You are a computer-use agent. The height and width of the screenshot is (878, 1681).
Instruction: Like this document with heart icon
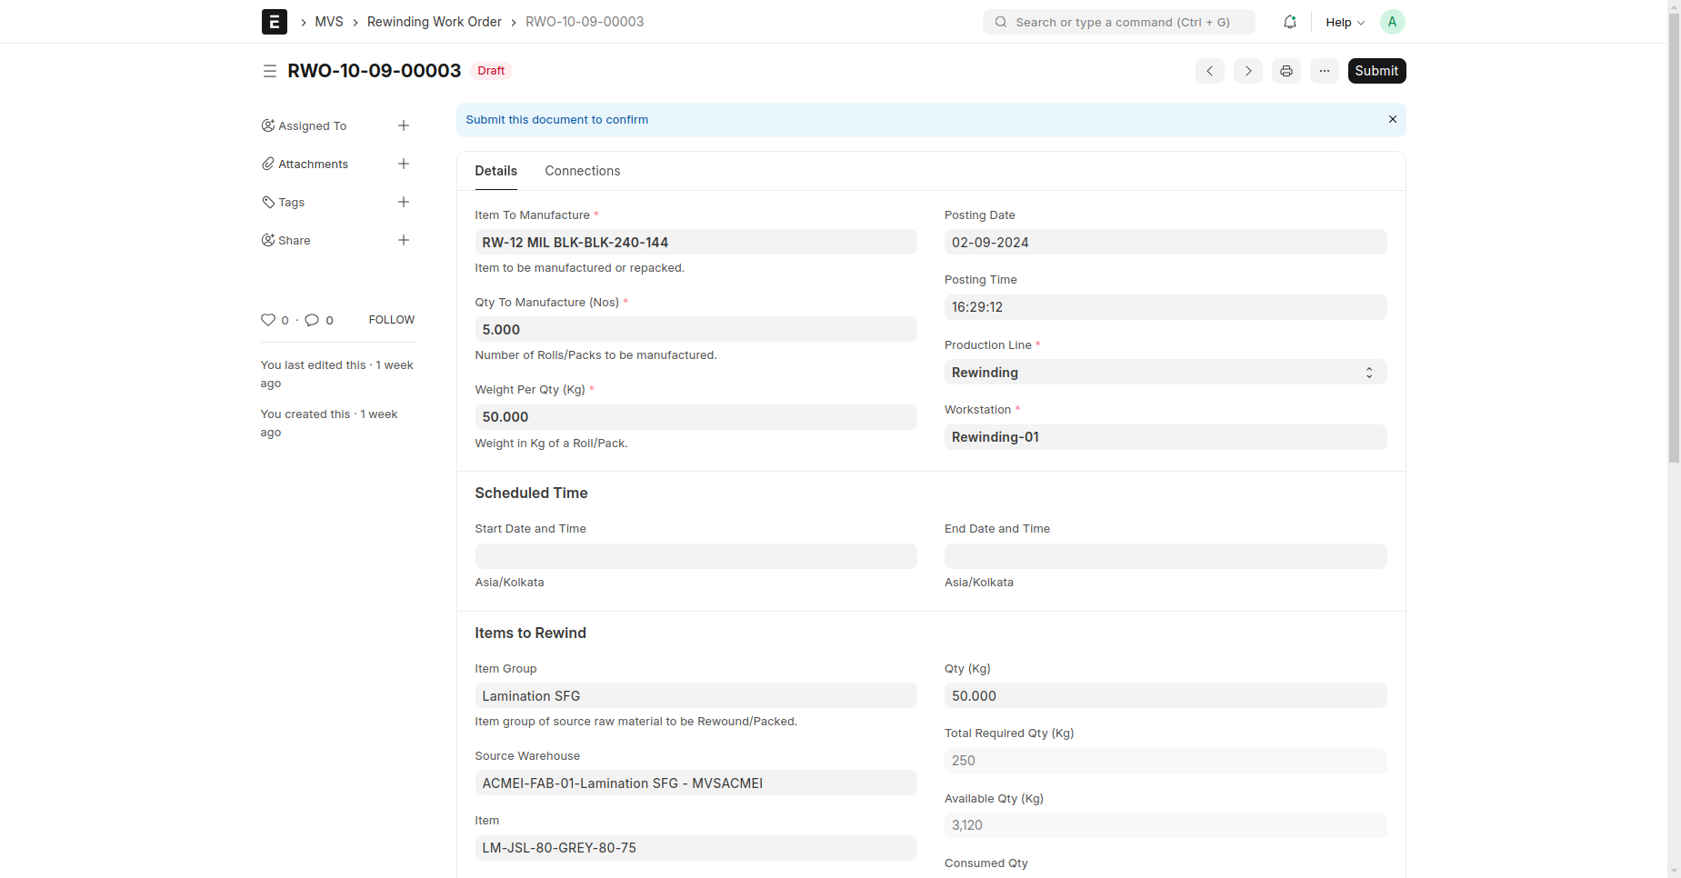pos(268,320)
